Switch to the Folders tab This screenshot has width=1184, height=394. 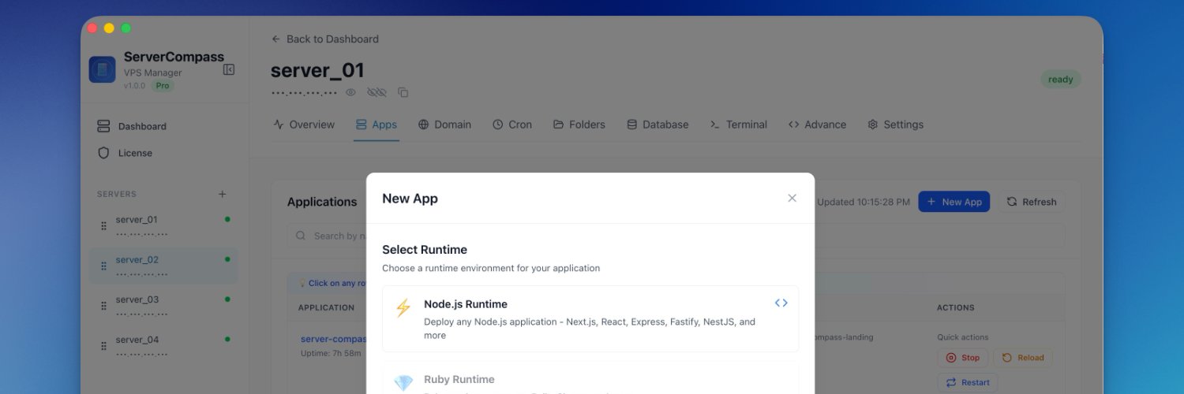[x=579, y=125]
